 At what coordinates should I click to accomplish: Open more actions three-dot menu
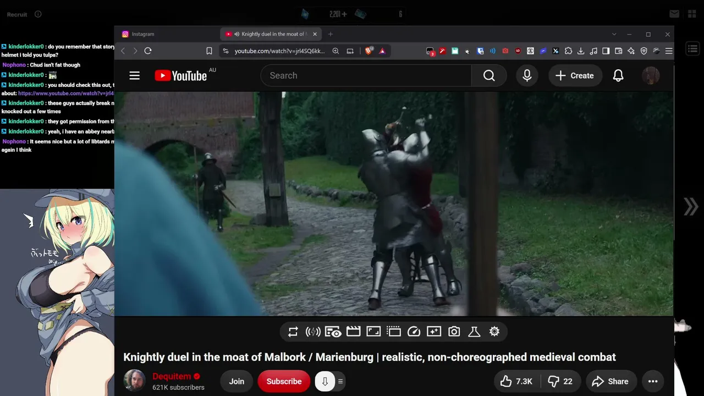point(653,381)
